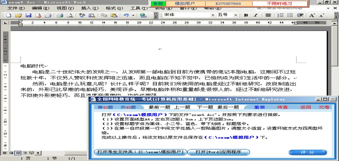The height and width of the screenshot is (161, 339).
Task: Click the green 看题 button
Action: tap(158, 4)
